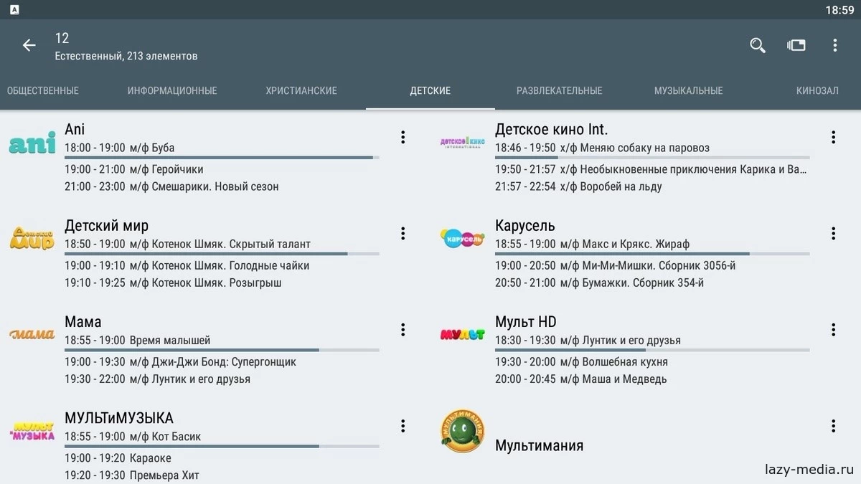Select 'м/ф Котенок Шмяк. Розыгрыш'
861x484 pixels.
tap(206, 283)
